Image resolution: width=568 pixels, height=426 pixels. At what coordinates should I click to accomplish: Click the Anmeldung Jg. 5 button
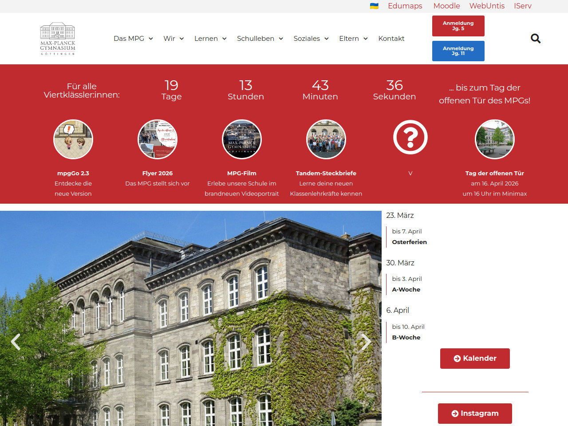tap(458, 26)
